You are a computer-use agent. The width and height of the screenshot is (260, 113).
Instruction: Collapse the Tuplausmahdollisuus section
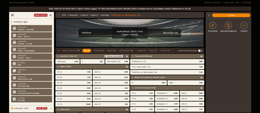(133, 56)
